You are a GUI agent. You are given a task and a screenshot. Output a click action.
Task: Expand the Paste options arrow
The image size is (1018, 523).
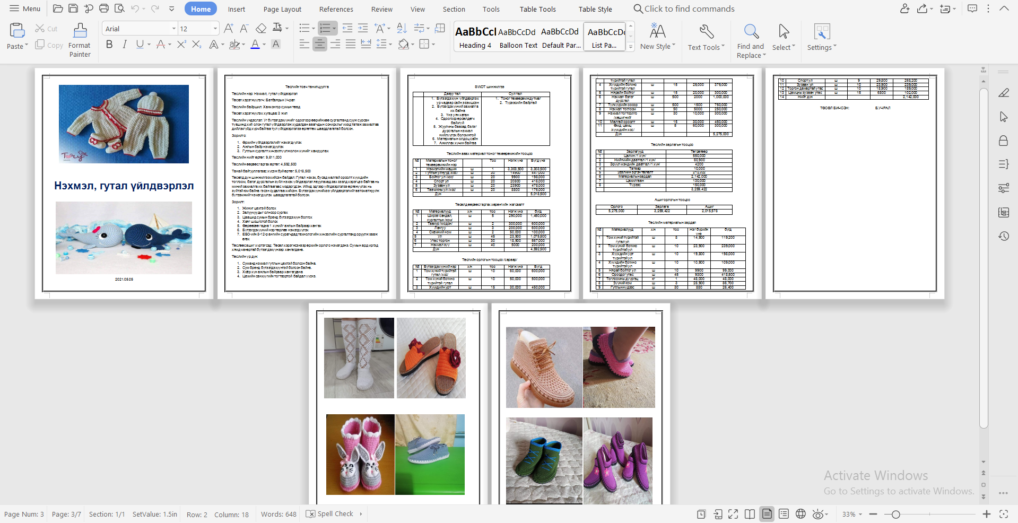pos(27,46)
